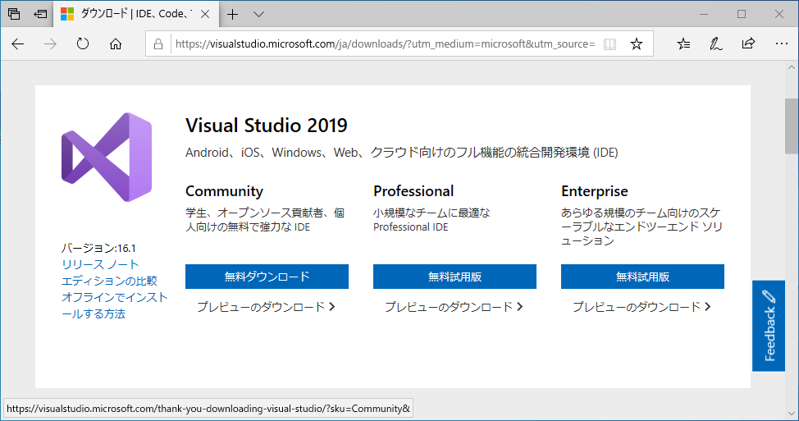Open Enterprise プレビューのダウンロード link
This screenshot has height=421, width=799.
pyautogui.click(x=642, y=307)
